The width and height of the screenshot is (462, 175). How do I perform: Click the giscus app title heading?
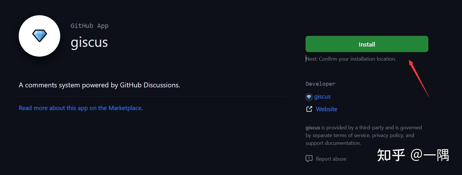[x=89, y=42]
